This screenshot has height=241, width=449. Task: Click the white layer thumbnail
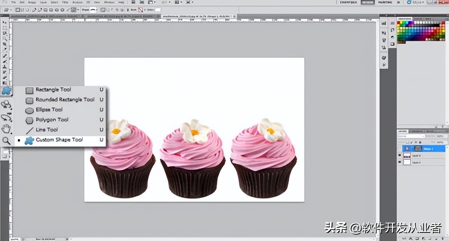pos(407,162)
